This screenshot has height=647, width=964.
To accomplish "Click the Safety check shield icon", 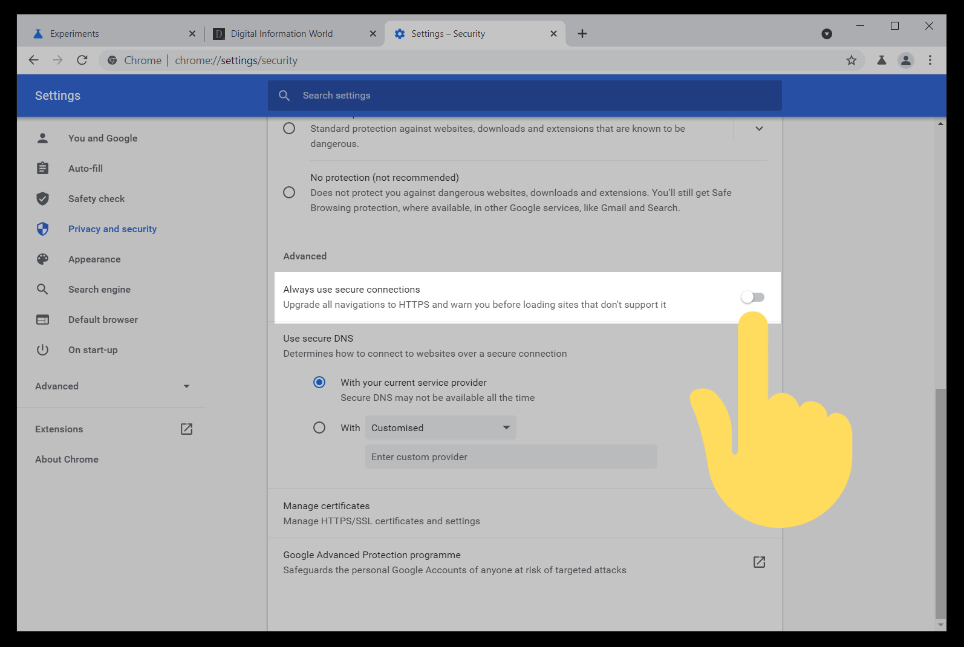I will (x=42, y=198).
